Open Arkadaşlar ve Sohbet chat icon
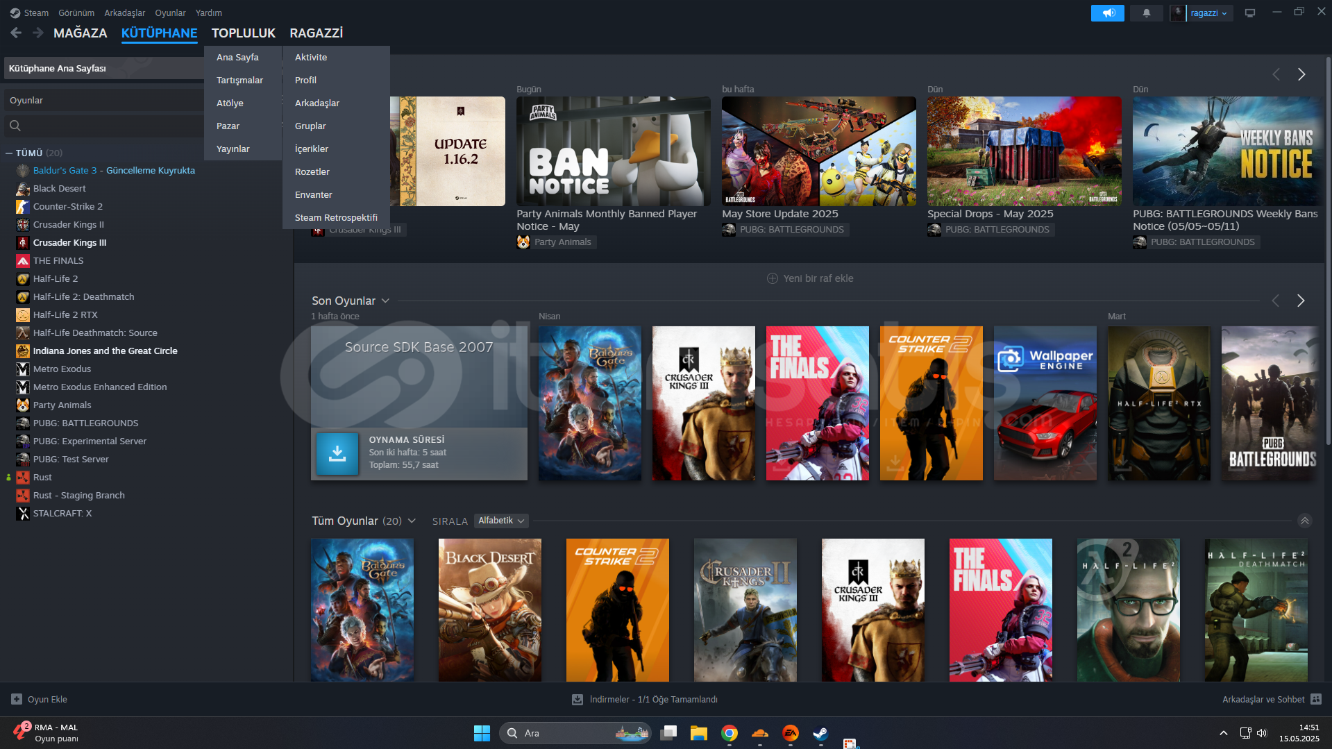 click(x=1316, y=699)
